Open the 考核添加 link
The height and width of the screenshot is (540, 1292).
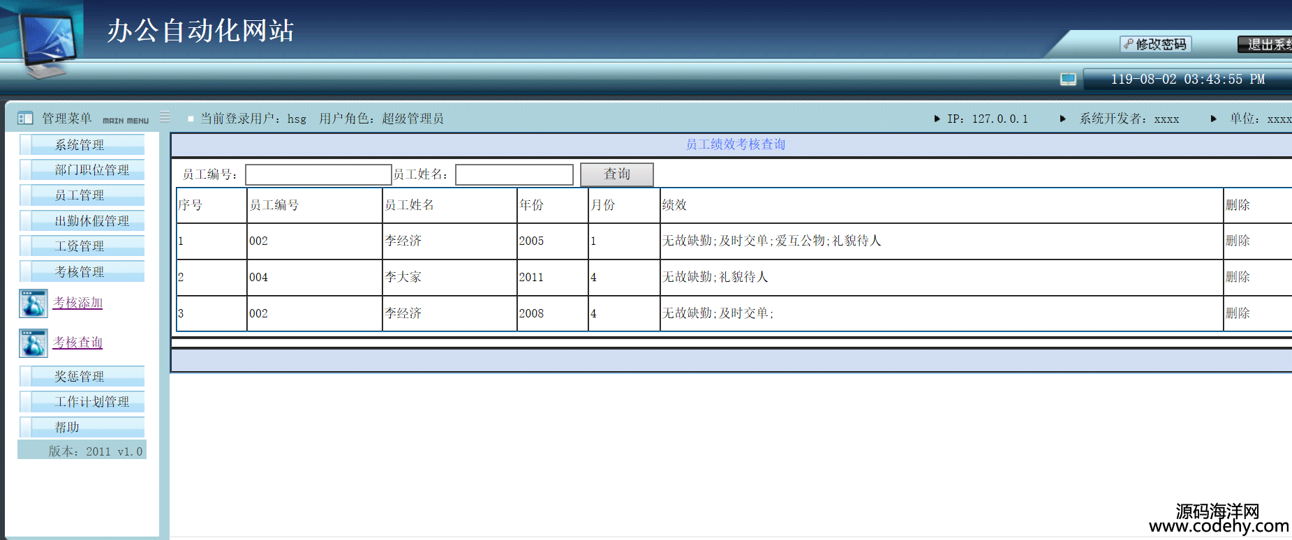(x=77, y=303)
